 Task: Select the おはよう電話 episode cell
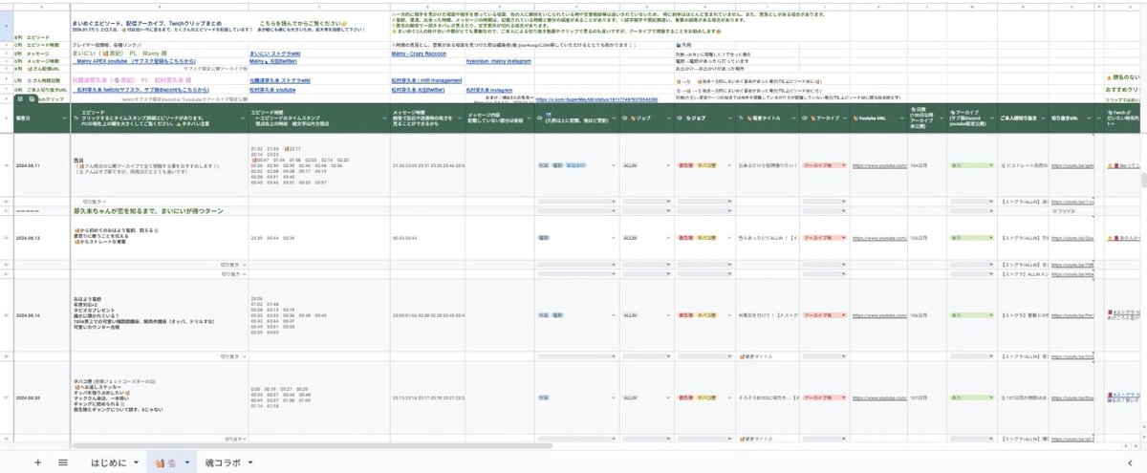(x=160, y=313)
